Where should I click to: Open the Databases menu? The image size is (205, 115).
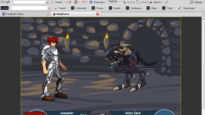point(137,8)
